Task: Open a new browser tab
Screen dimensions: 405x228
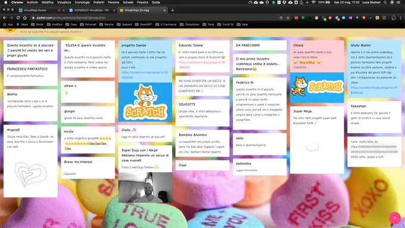Action: tap(173, 10)
